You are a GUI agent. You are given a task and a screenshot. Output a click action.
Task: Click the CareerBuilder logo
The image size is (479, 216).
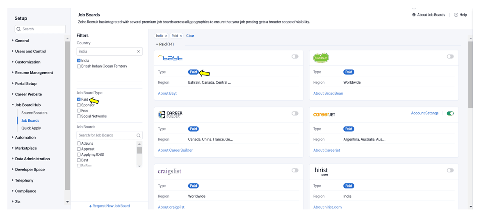[170, 114]
